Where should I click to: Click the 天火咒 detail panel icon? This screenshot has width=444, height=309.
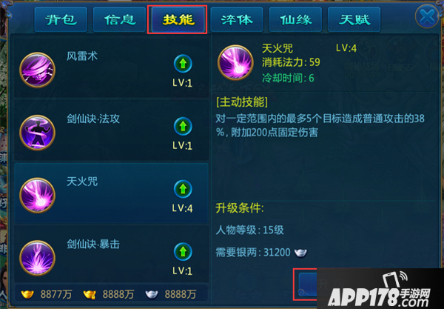(235, 63)
